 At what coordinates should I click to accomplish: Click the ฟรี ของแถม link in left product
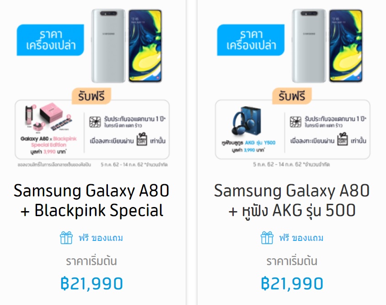click(x=101, y=238)
